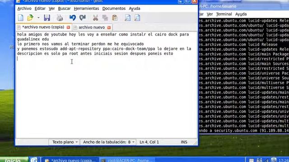
Task: Create a new document with toolbar icon
Action: (20, 18)
